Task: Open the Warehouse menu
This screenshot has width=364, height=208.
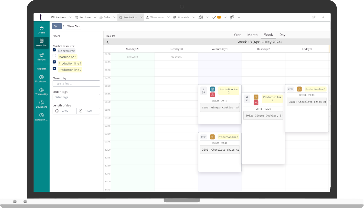Action: [157, 17]
